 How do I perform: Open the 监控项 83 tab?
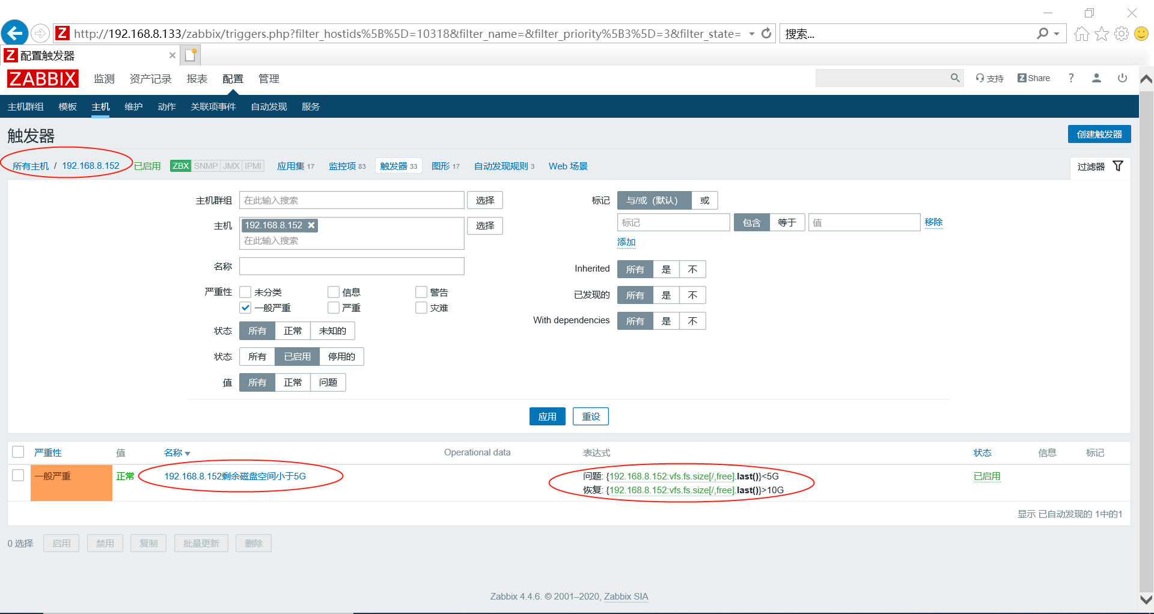[347, 166]
